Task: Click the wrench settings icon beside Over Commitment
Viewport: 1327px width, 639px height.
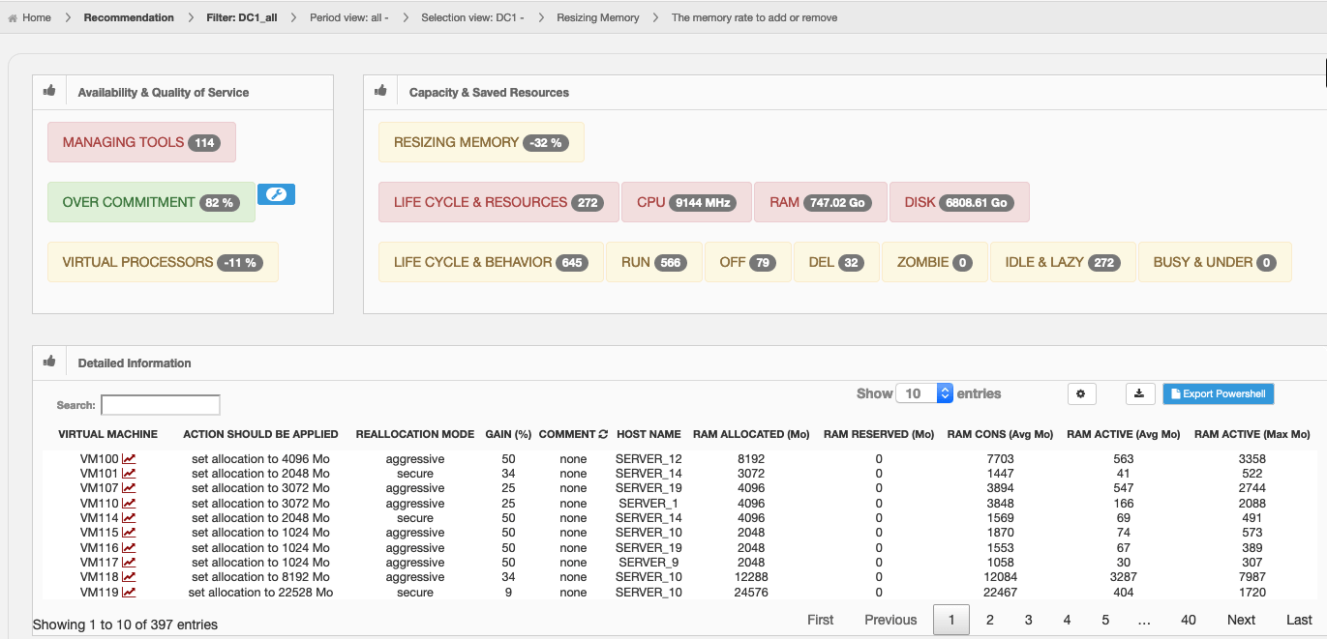Action: point(276,194)
